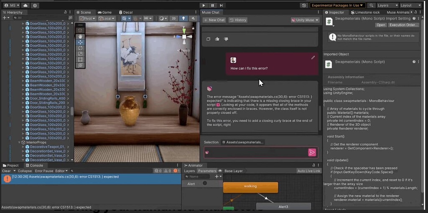Click Hierarchy search-by-type icon
The height and width of the screenshot is (213, 428).
70,18
